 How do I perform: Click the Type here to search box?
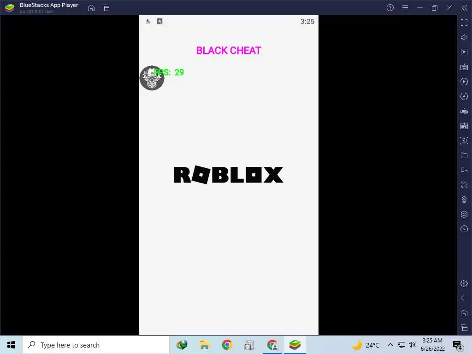click(96, 345)
